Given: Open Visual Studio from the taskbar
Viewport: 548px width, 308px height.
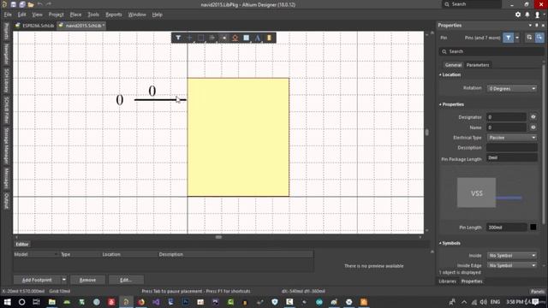Looking at the screenshot, I should 156,302.
